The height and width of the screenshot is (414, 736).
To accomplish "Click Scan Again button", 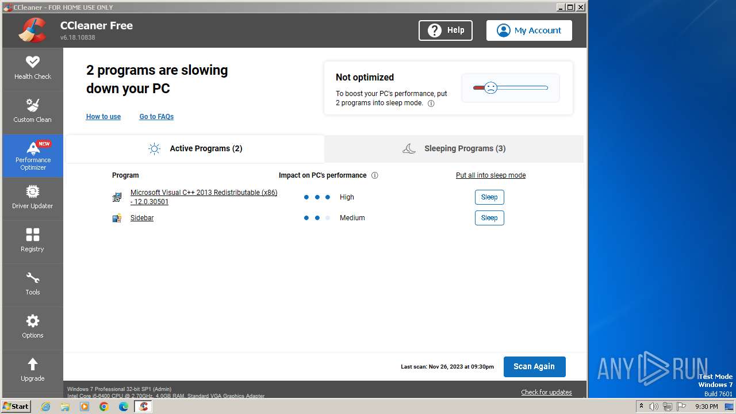I will [535, 367].
